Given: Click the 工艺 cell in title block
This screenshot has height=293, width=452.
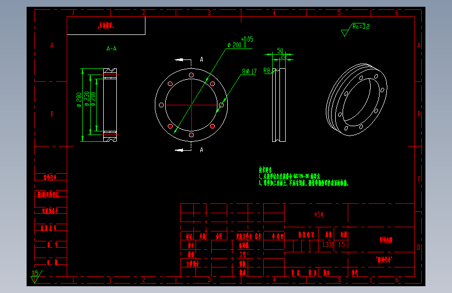Looking at the screenshot, I should click(x=242, y=254).
